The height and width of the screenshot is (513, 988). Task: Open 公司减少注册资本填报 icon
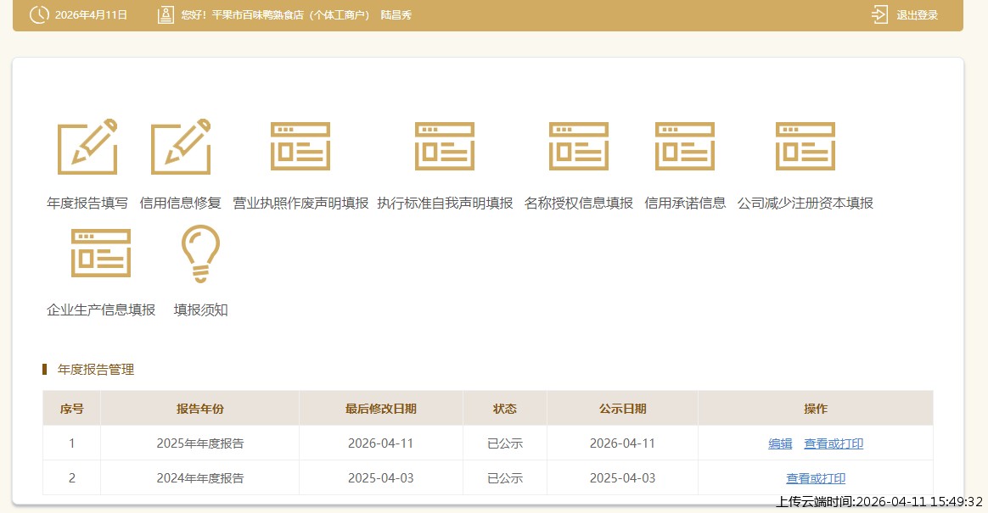pyautogui.click(x=806, y=147)
